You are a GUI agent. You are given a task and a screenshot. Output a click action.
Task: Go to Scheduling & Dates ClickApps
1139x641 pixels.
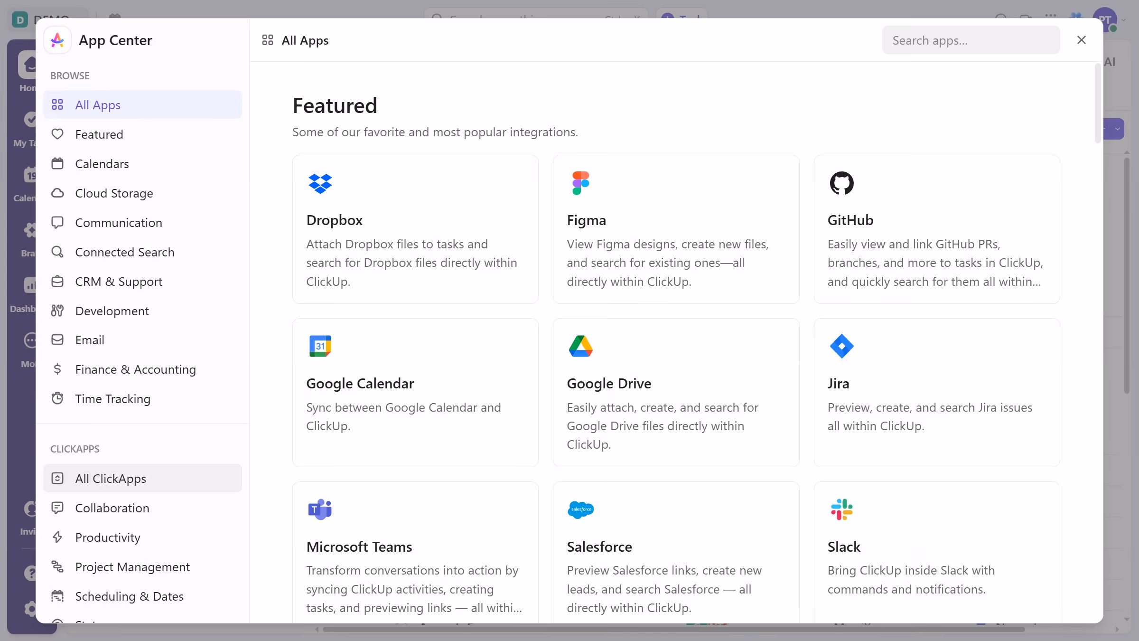(142, 596)
